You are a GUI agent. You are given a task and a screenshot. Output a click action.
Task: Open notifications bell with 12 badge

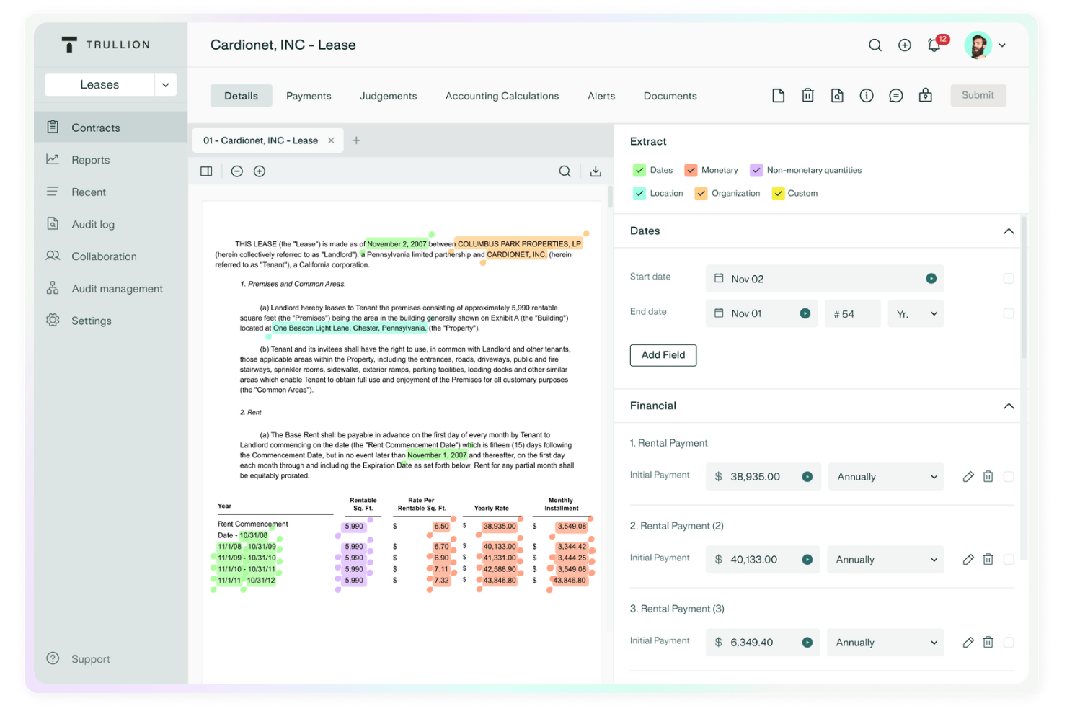935,44
